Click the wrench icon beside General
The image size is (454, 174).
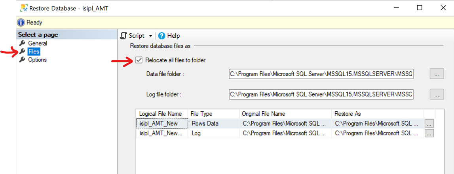[22, 44]
